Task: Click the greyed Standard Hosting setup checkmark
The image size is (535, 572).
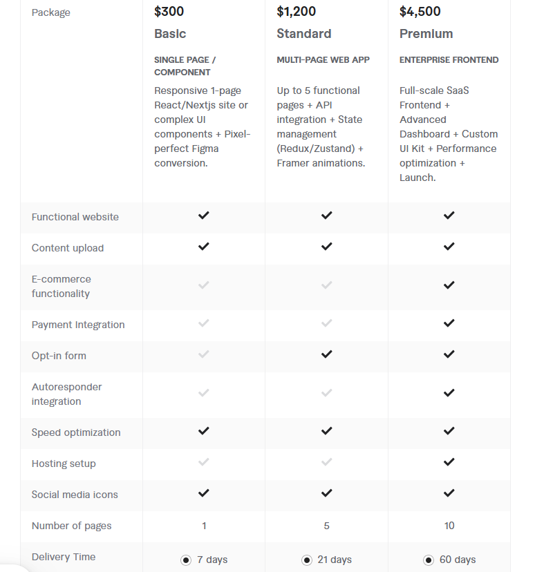Action: pos(327,462)
